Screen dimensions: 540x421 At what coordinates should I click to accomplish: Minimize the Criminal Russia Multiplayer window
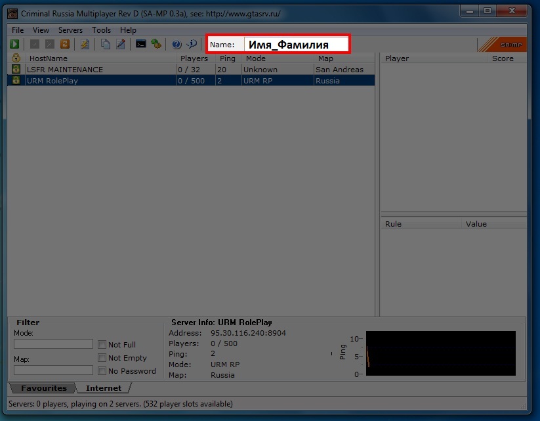point(469,11)
